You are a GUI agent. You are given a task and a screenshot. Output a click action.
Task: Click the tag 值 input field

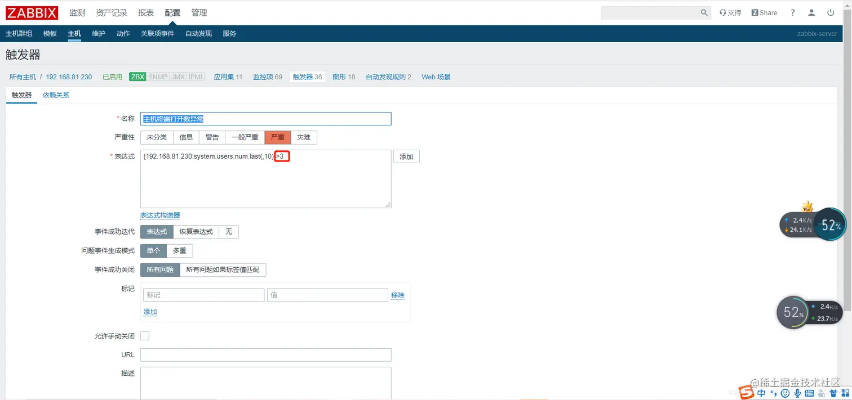point(327,295)
